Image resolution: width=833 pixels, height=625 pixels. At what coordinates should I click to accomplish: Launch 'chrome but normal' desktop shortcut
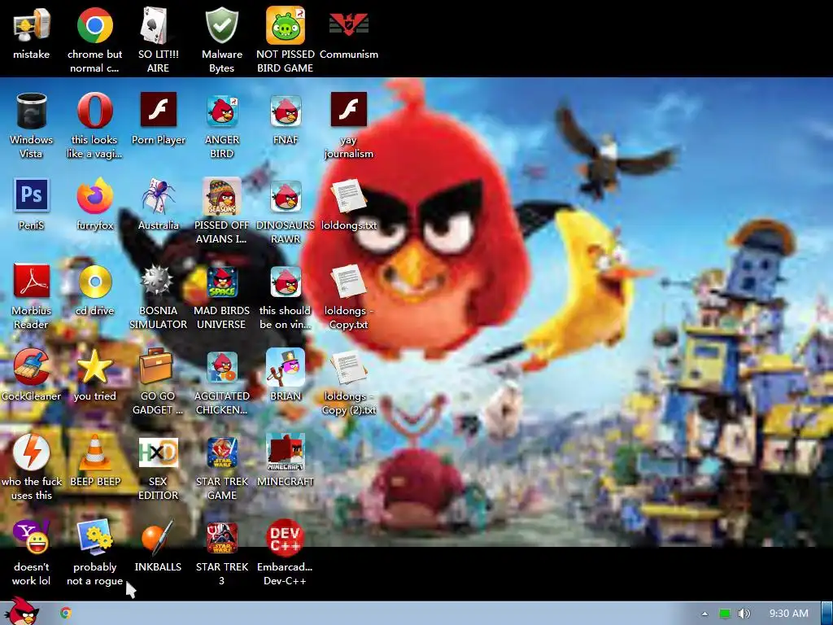coord(94,25)
